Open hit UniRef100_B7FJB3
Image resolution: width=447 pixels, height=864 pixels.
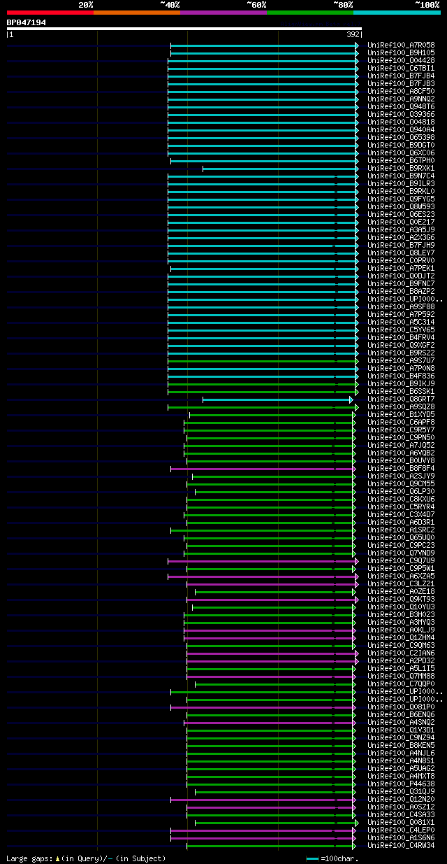401,83
